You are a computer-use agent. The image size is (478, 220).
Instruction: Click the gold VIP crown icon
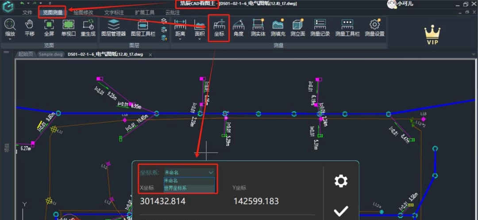pos(432,35)
